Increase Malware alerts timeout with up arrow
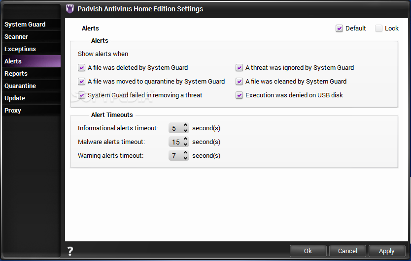 coord(185,139)
